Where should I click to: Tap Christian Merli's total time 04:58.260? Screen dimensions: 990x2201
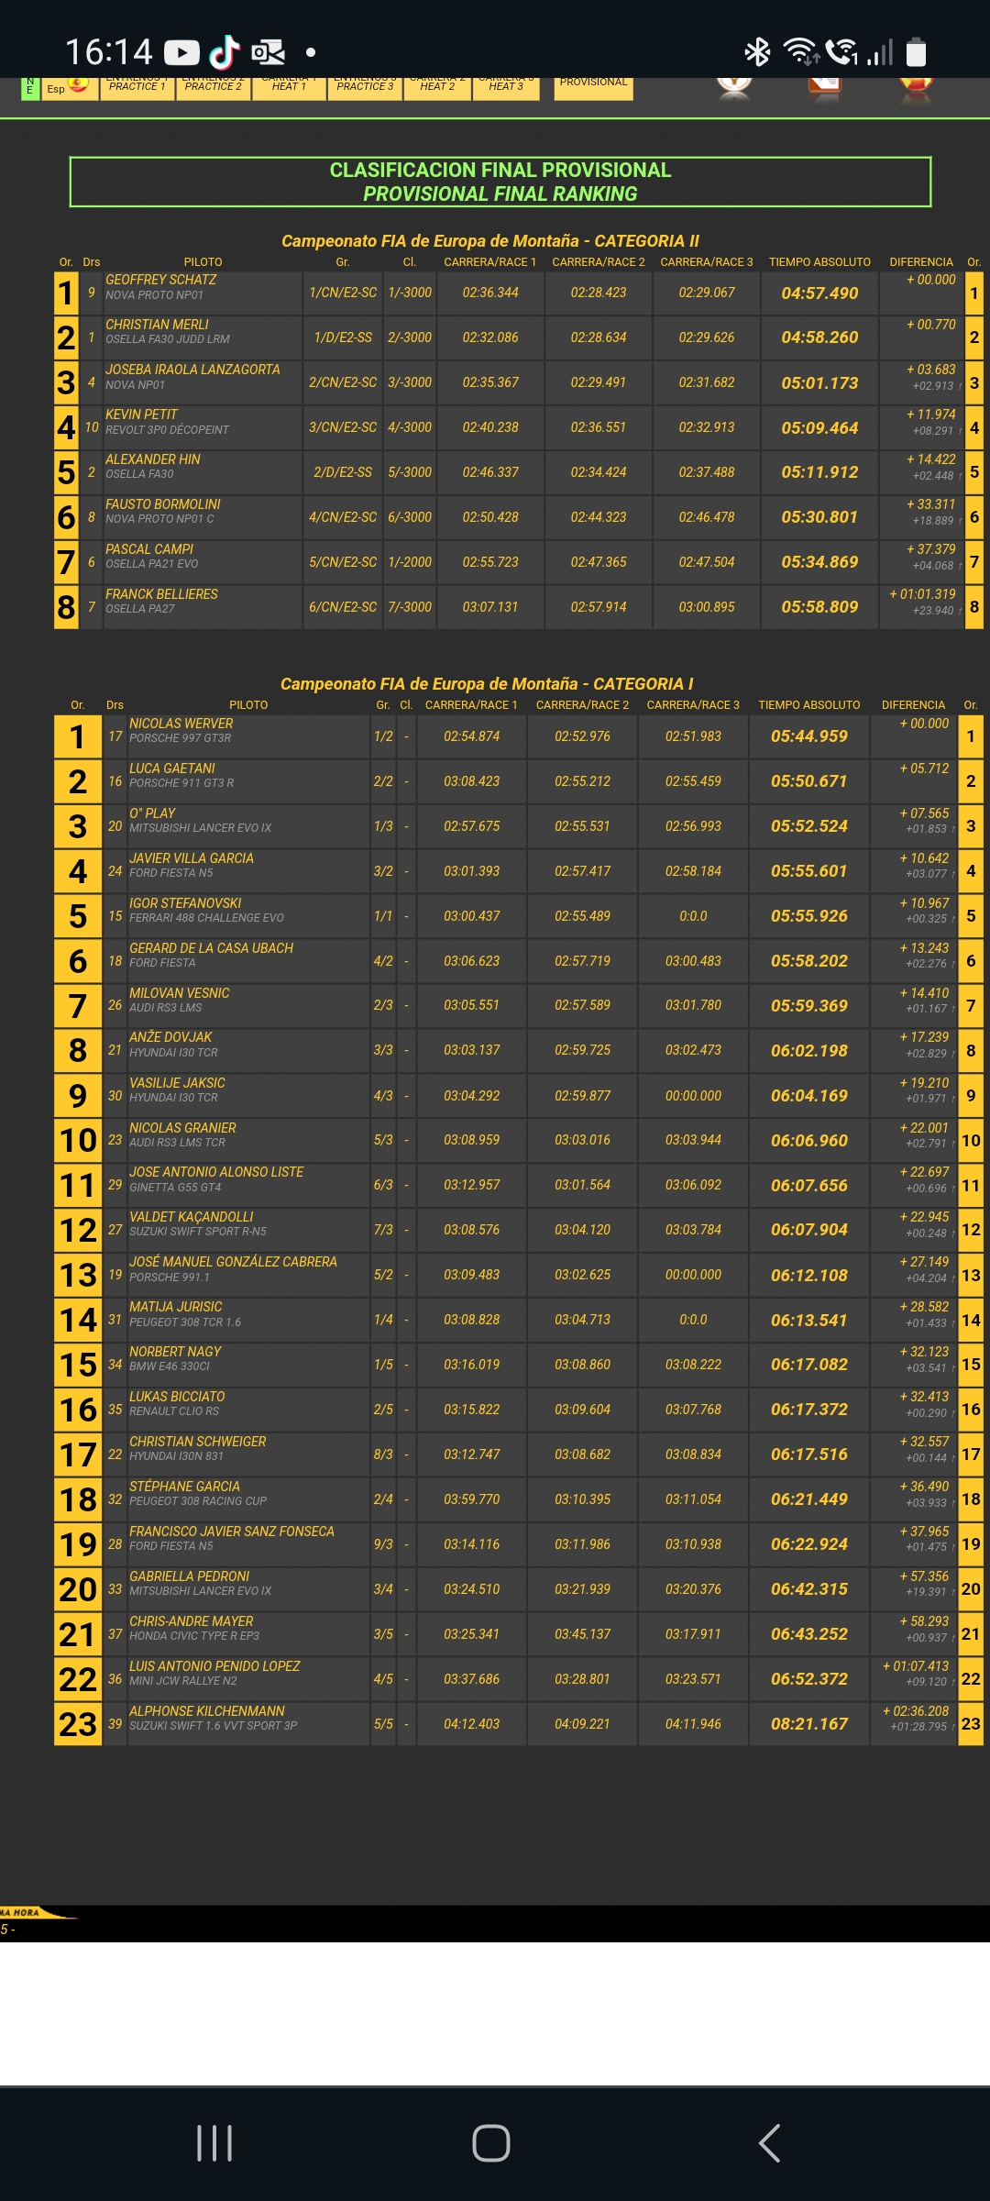(x=820, y=337)
